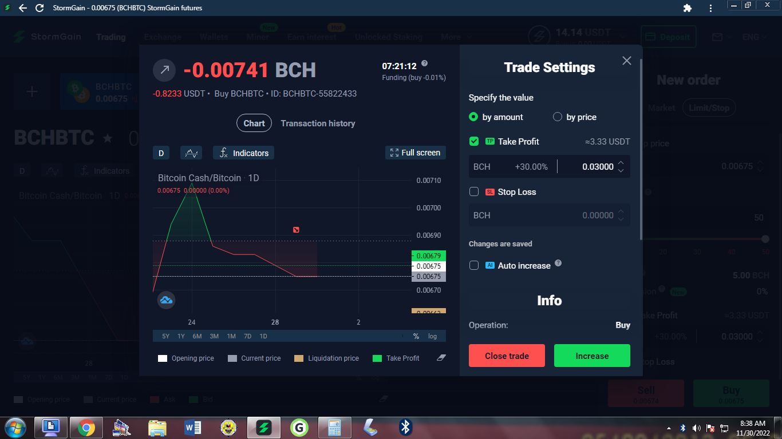The image size is (782, 439).
Task: Switch to the Chart tab
Action: coord(254,123)
